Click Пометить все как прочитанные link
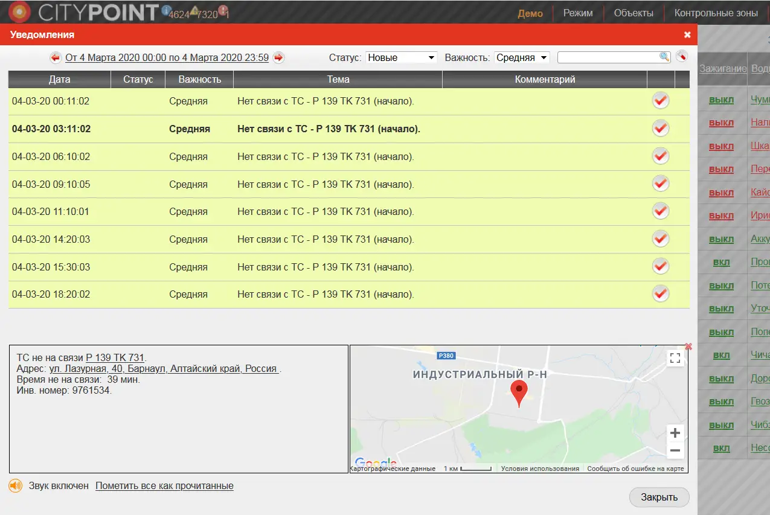 (x=164, y=486)
